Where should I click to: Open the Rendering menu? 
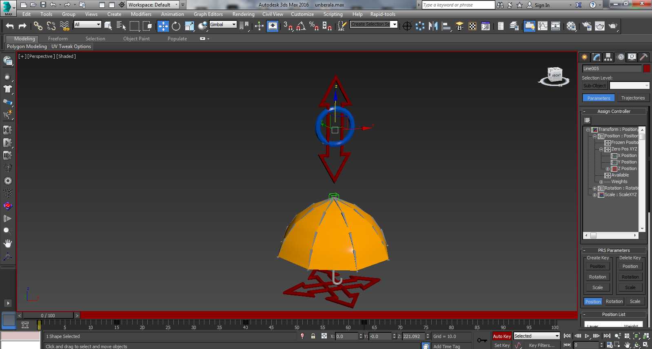[x=244, y=14]
